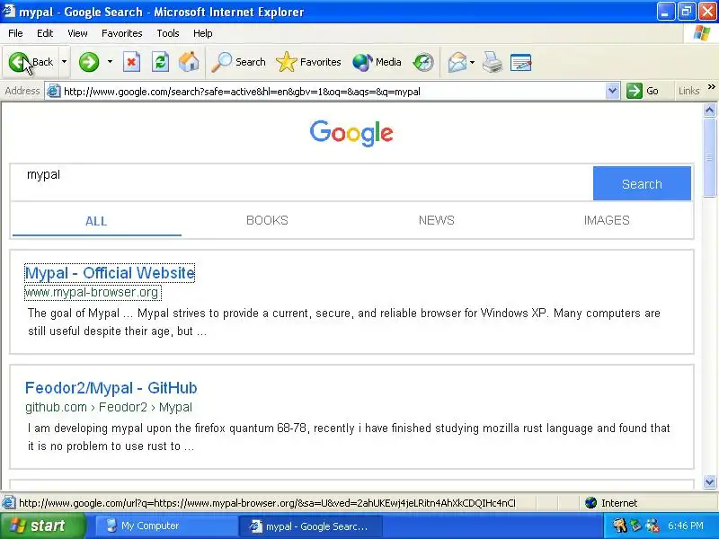719x539 pixels.
Task: Click the Start button
Action: 43,526
